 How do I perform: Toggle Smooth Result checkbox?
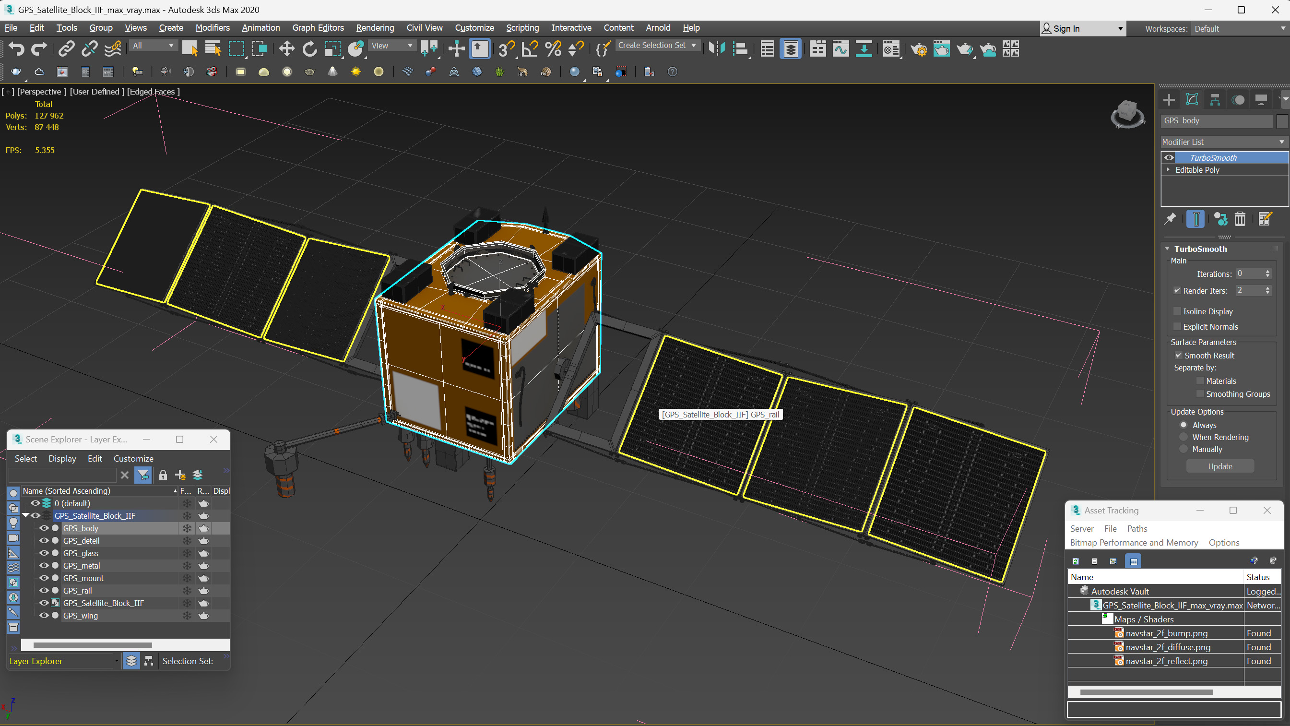click(x=1178, y=355)
